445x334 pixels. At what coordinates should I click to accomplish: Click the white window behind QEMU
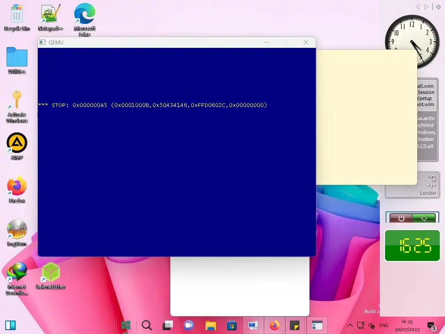coord(240,286)
